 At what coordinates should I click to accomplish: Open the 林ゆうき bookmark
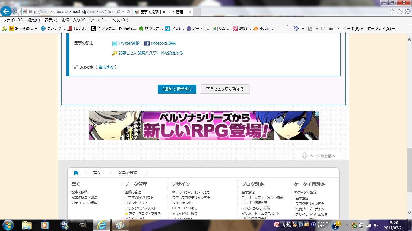pos(151,29)
